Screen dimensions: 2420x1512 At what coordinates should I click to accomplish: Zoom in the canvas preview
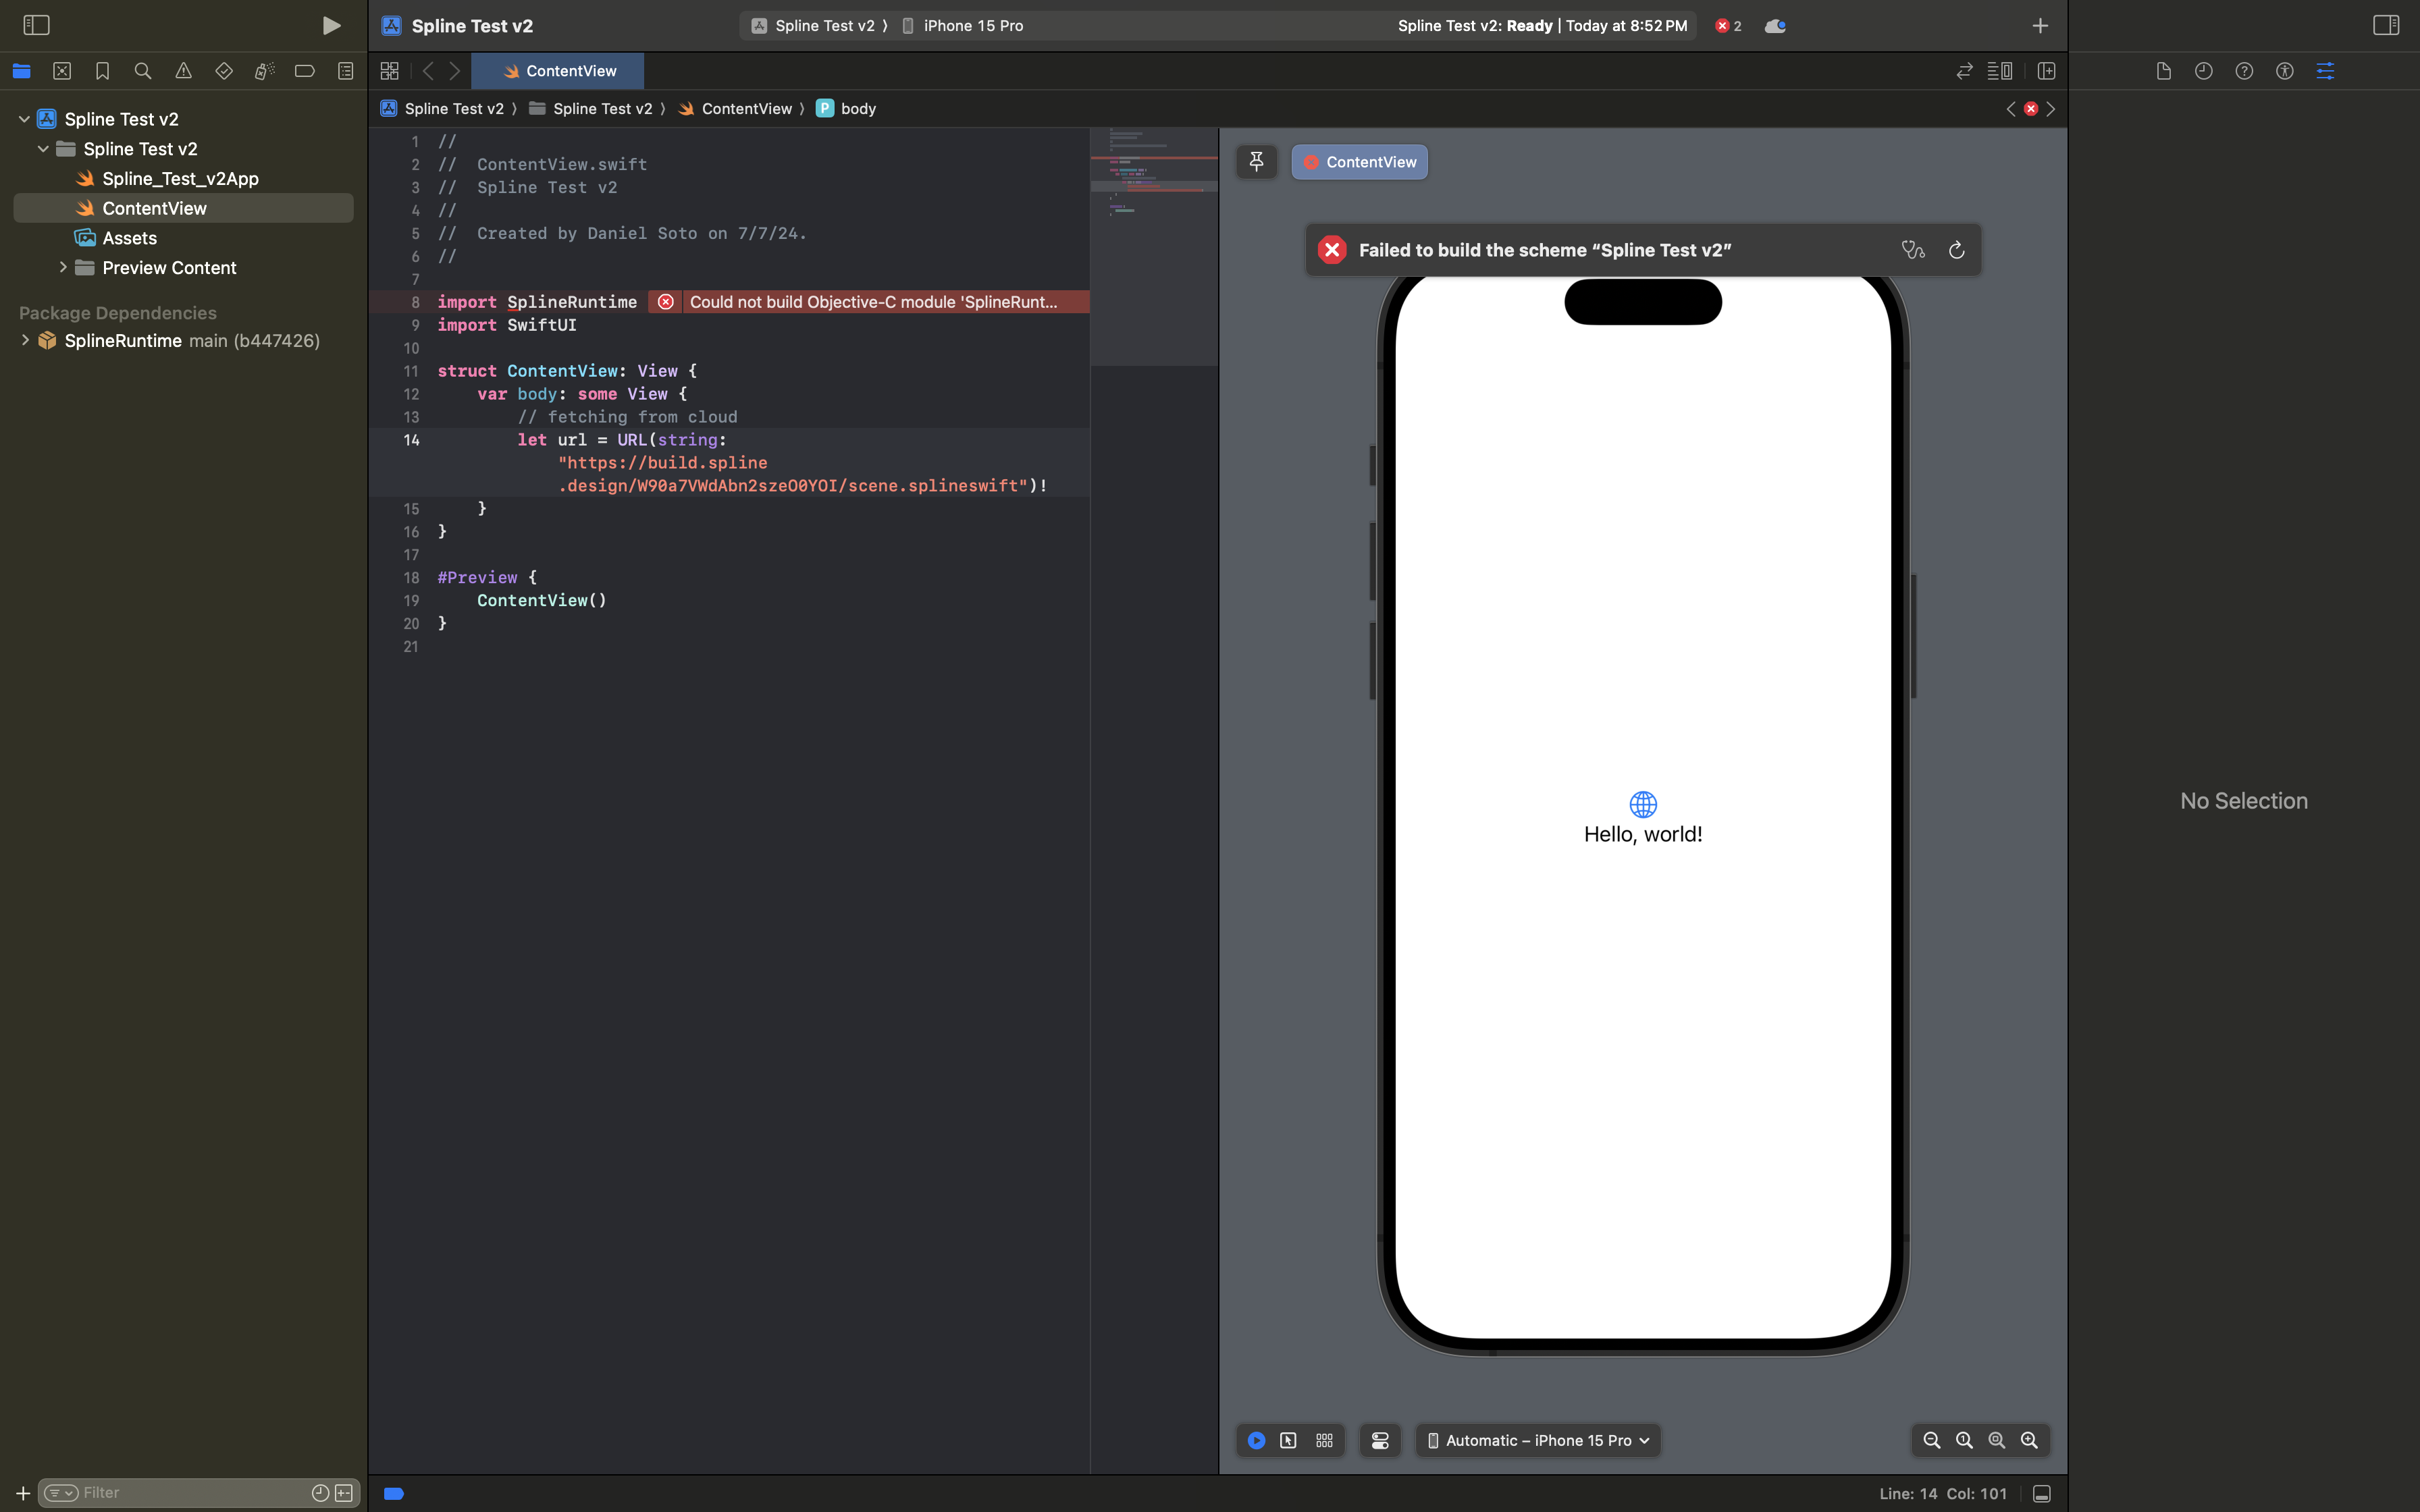[x=2029, y=1440]
